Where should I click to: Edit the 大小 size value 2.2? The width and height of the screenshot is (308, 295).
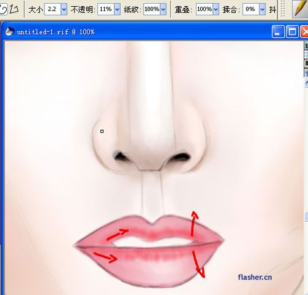(52, 9)
